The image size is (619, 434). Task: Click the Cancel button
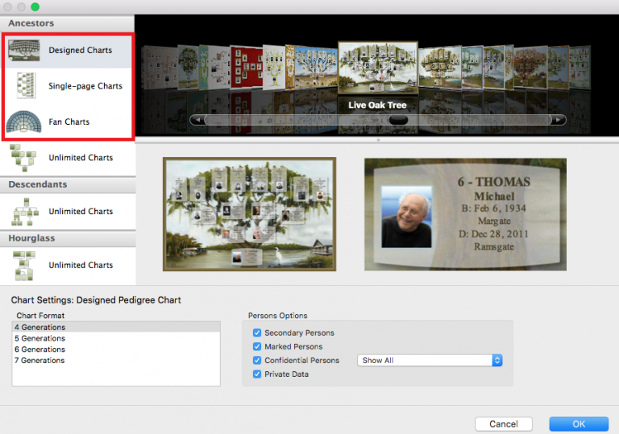tap(504, 424)
